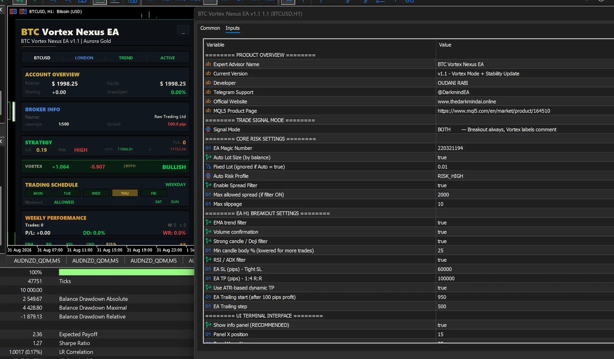The width and height of the screenshot is (614, 359).
Task: Click the integer icon beside Min candle body %
Action: point(208,250)
